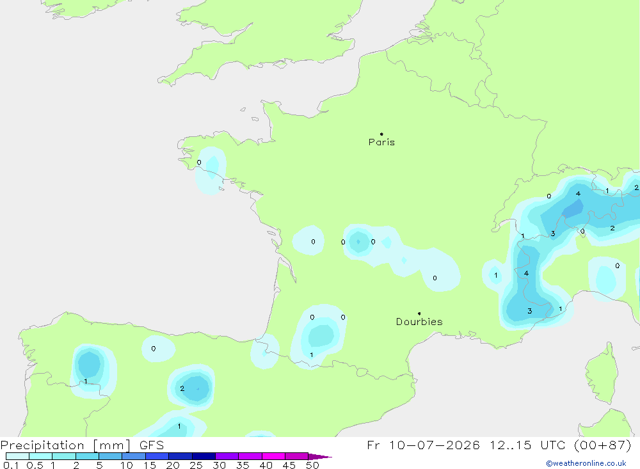Pick the 40–45 mm magenta legend swatch
The image size is (640, 469).
click(273, 456)
